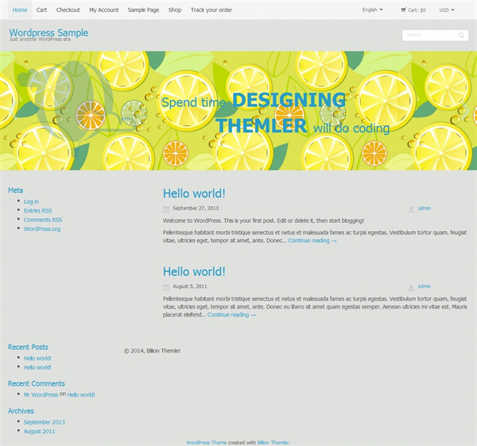
Task: Click author avatar icon on first post
Action: pos(411,209)
